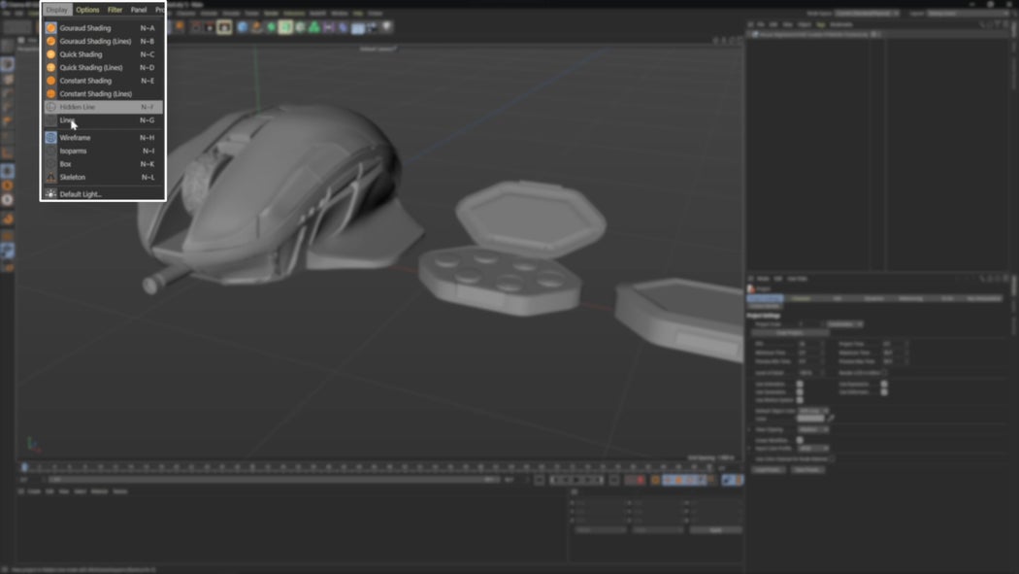The image size is (1019, 574).
Task: Toggle Linear Workflow checkbox
Action: (x=800, y=440)
